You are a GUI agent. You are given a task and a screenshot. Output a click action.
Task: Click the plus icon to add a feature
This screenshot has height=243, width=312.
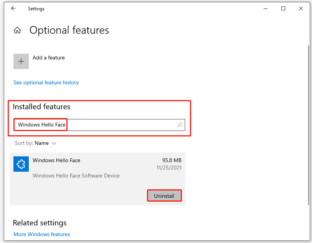click(x=21, y=61)
